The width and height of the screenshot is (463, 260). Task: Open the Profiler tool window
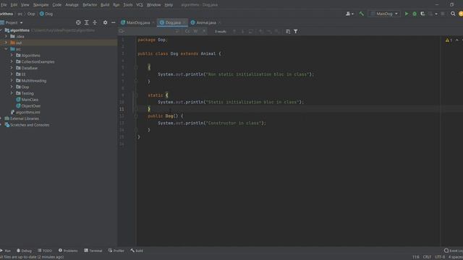tap(116, 251)
